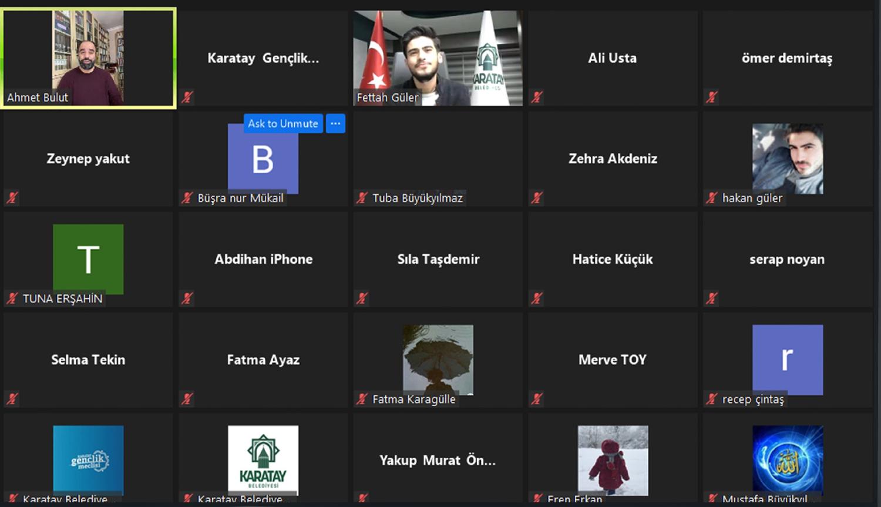Click muted mic icon on Karatay Gençlik tile

[187, 97]
